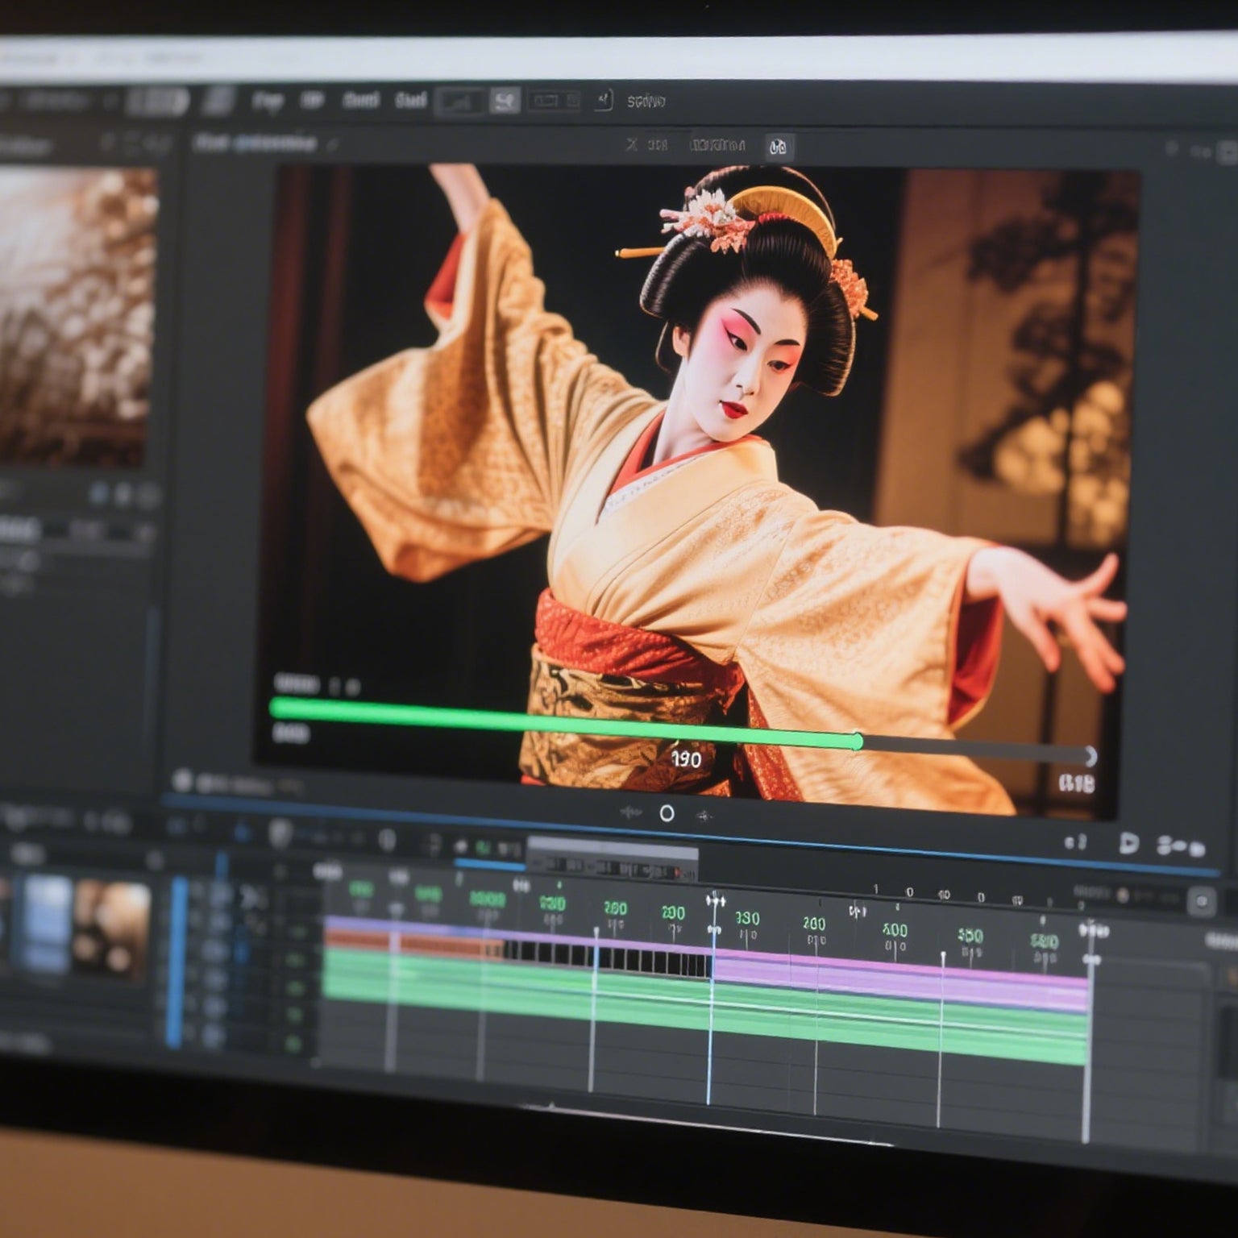Screen dimensions: 1238x1238
Task: Click the progress bar's end handle on the right
Action: pyautogui.click(x=1090, y=756)
